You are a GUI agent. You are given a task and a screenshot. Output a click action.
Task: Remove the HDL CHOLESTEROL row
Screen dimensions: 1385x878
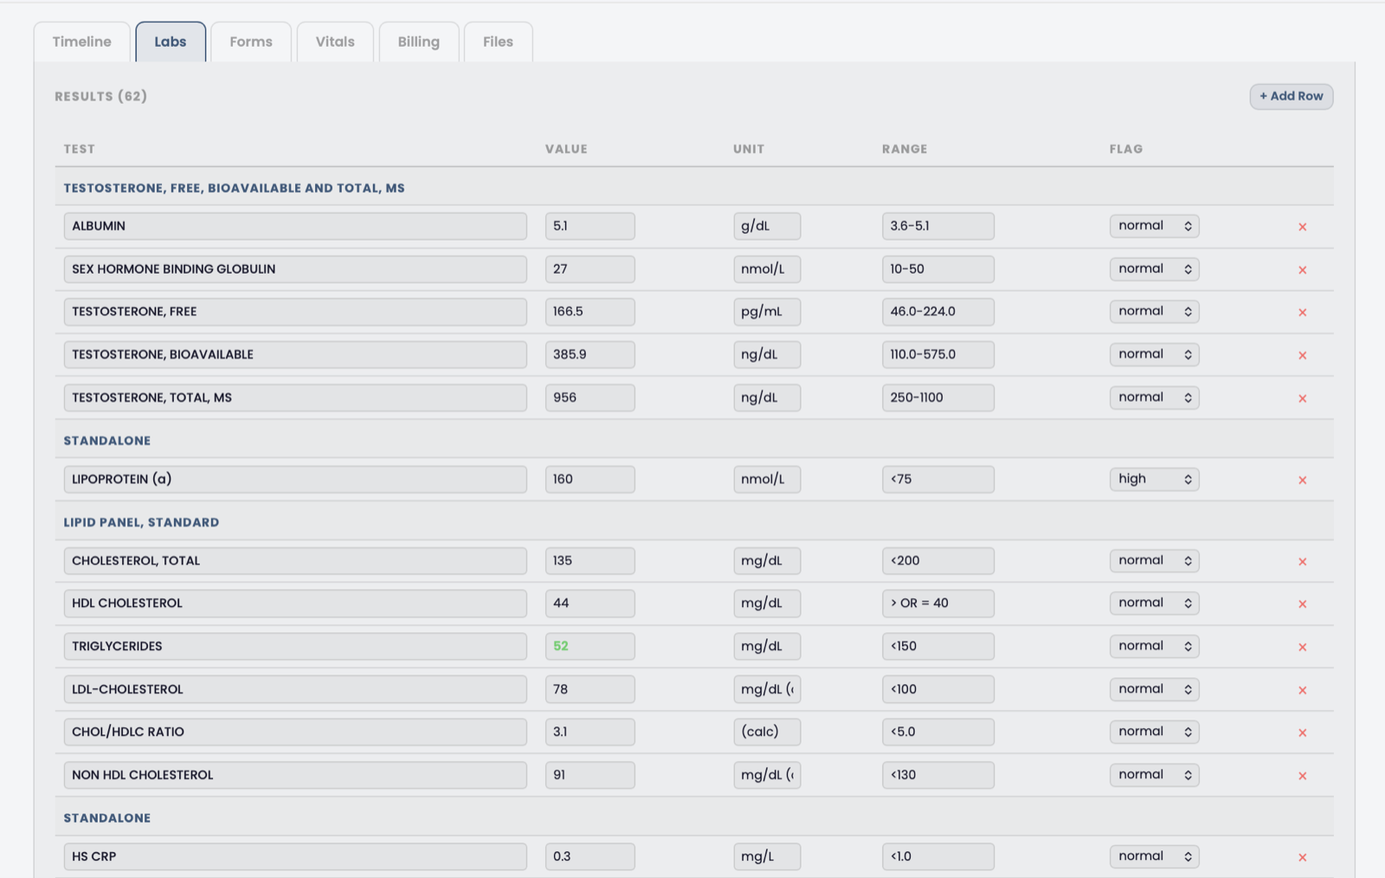[x=1302, y=604]
